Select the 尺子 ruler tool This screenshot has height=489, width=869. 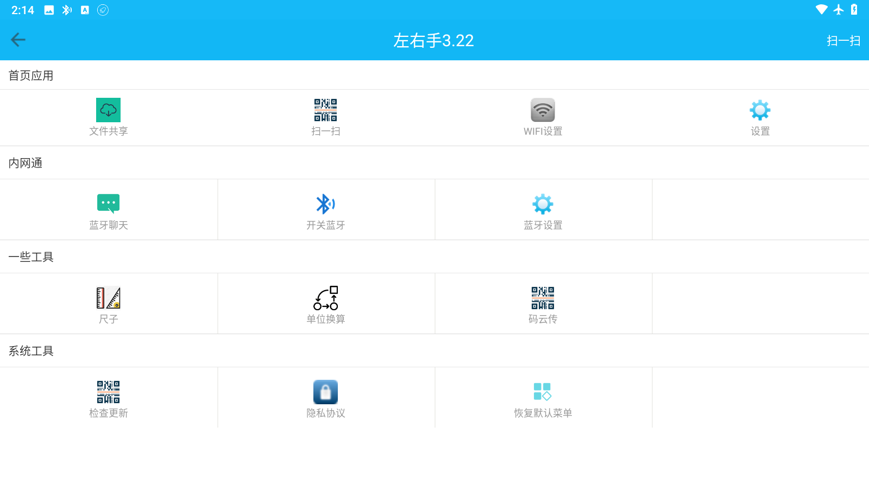coord(108,304)
